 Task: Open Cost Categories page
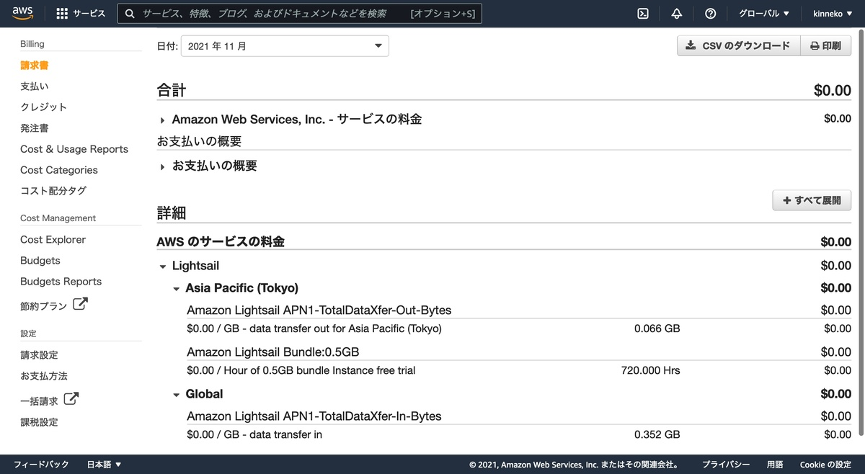(x=59, y=170)
